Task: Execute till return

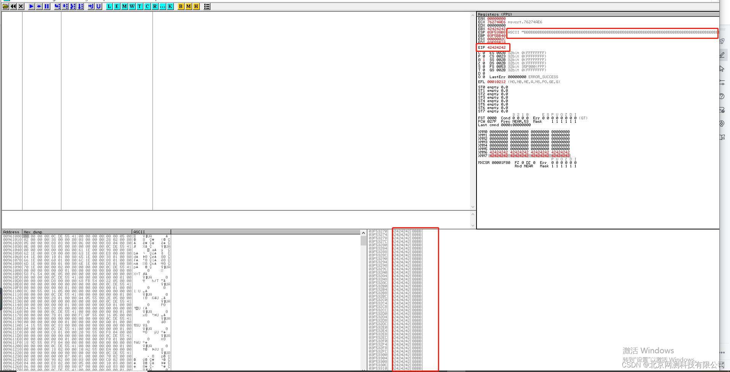Action: point(91,6)
